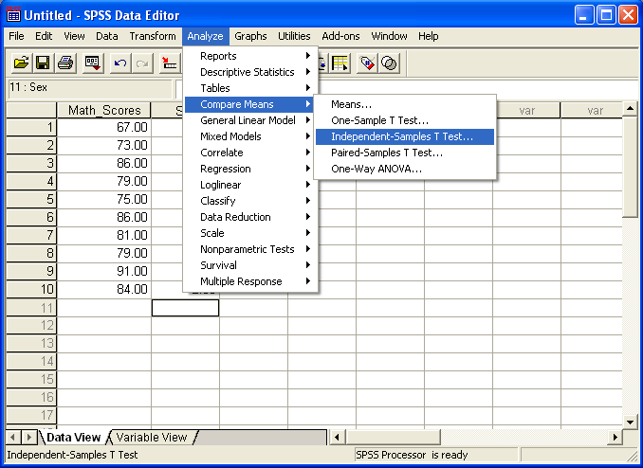Click the Open File toolbar icon
The height and width of the screenshot is (468, 643).
21,63
